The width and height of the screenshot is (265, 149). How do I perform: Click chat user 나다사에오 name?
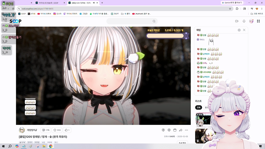(207, 72)
